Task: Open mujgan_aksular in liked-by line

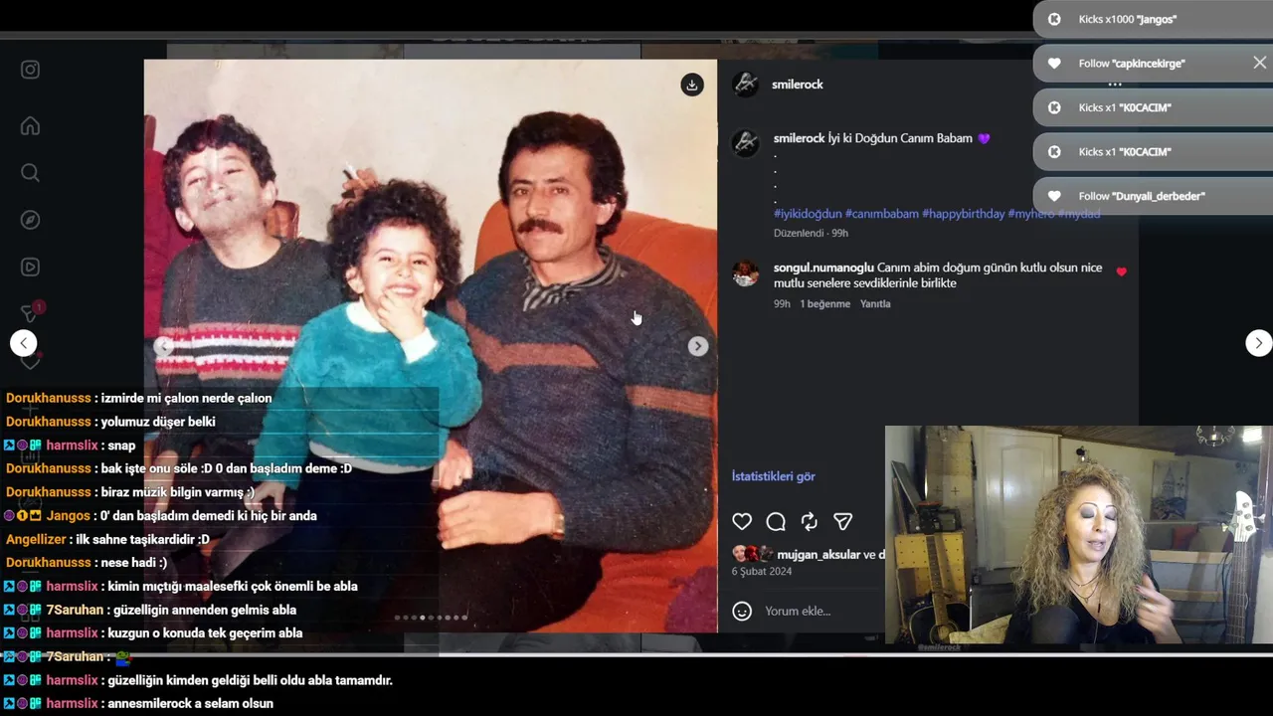Action: (x=818, y=555)
